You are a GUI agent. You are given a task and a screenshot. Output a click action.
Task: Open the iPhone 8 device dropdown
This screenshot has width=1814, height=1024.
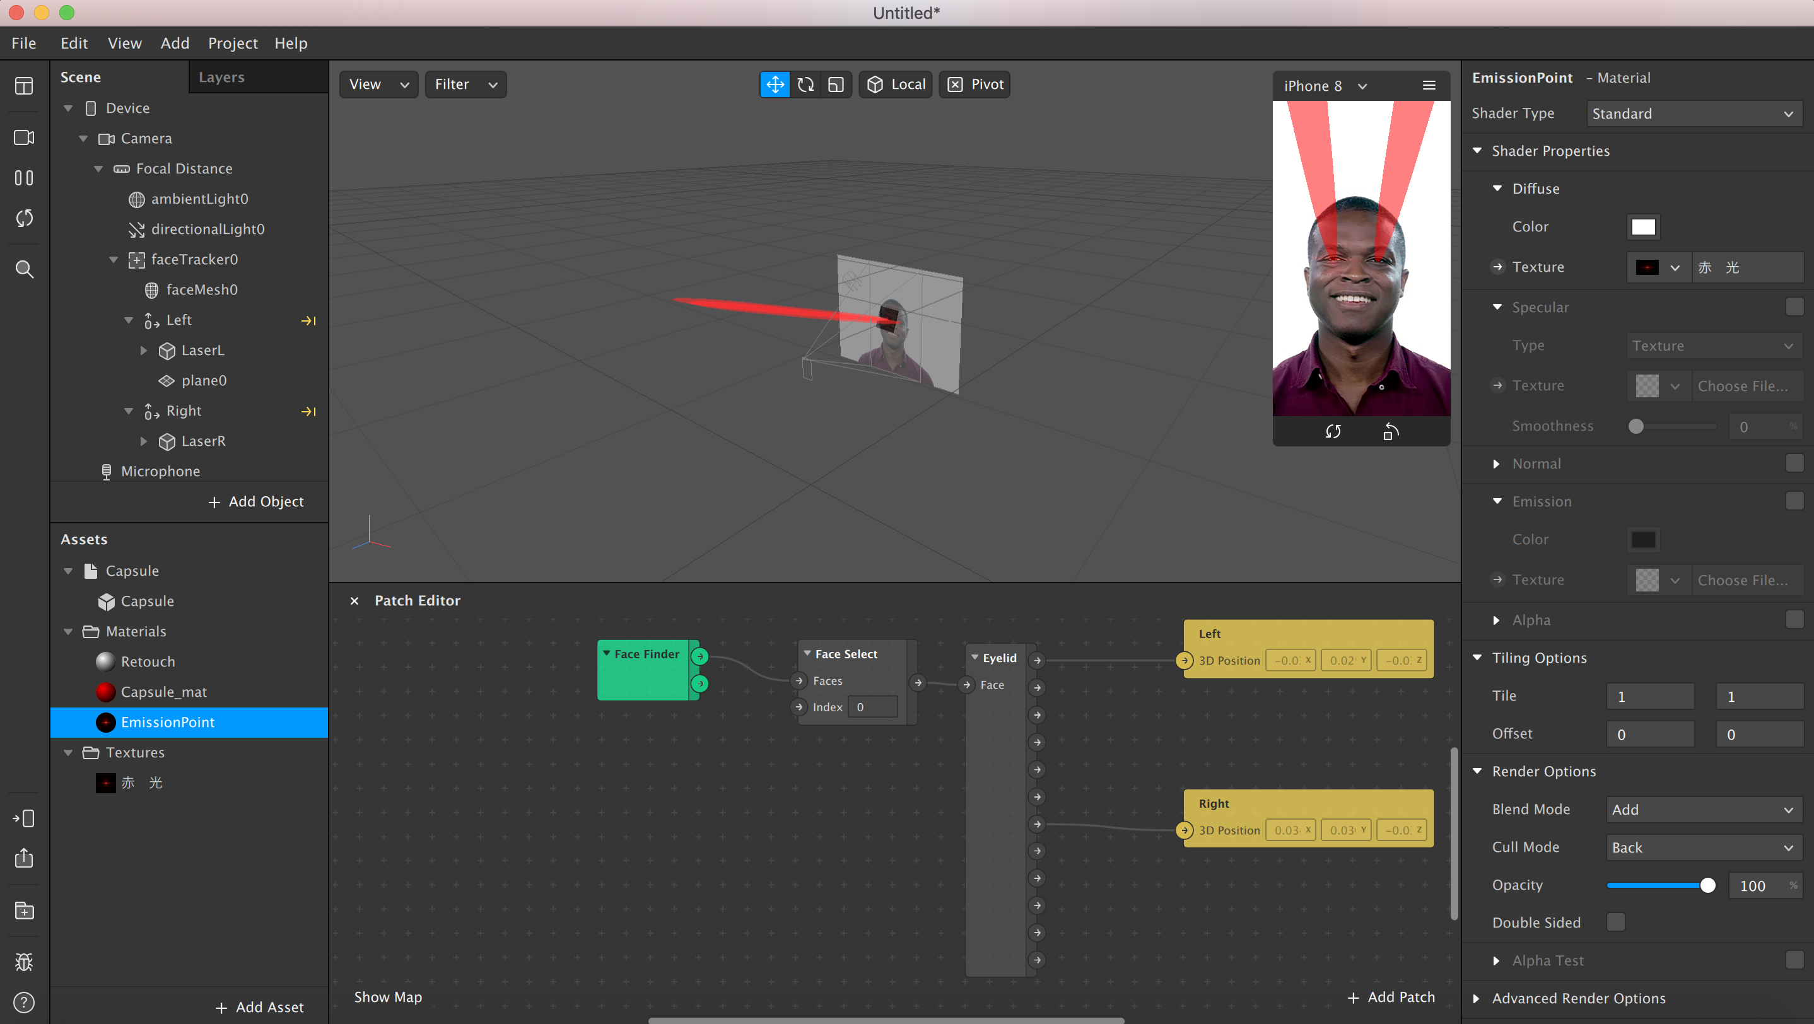click(x=1325, y=86)
